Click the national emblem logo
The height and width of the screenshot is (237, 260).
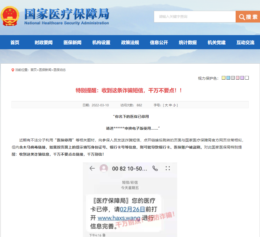coord(10,16)
